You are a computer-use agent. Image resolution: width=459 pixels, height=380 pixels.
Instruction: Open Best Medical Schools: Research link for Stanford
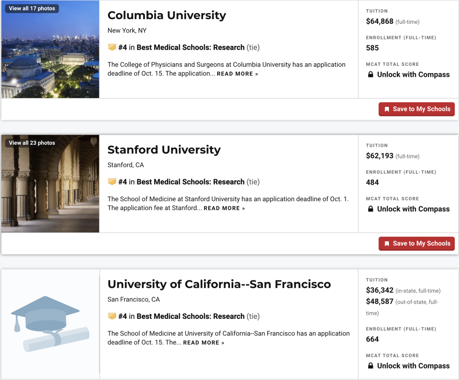(x=190, y=182)
